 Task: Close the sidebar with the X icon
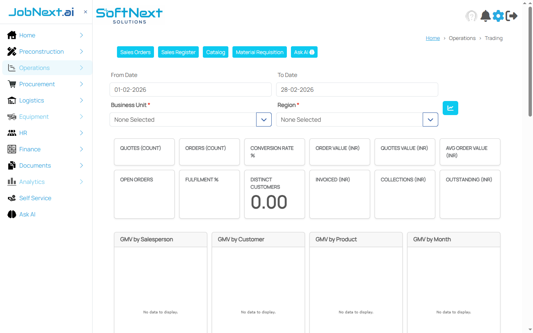[x=86, y=12]
